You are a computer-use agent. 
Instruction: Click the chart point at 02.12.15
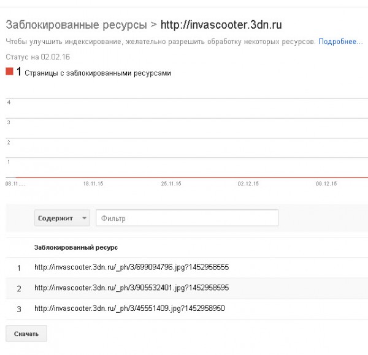(x=248, y=177)
